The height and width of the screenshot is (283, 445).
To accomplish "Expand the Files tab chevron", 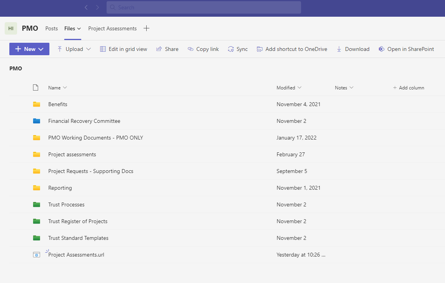I will tap(79, 29).
